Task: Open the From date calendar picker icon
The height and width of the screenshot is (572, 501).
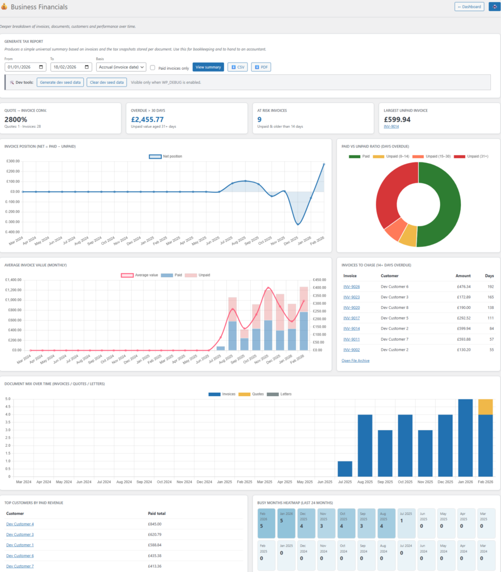Action: tap(41, 67)
